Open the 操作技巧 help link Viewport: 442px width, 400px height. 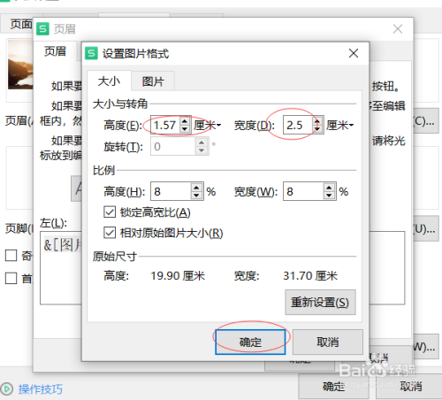[x=41, y=389]
